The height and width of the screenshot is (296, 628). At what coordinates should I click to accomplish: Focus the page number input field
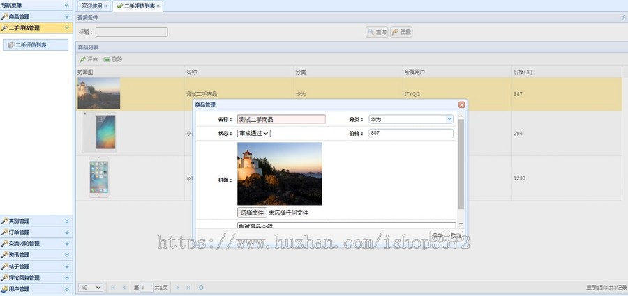point(147,287)
